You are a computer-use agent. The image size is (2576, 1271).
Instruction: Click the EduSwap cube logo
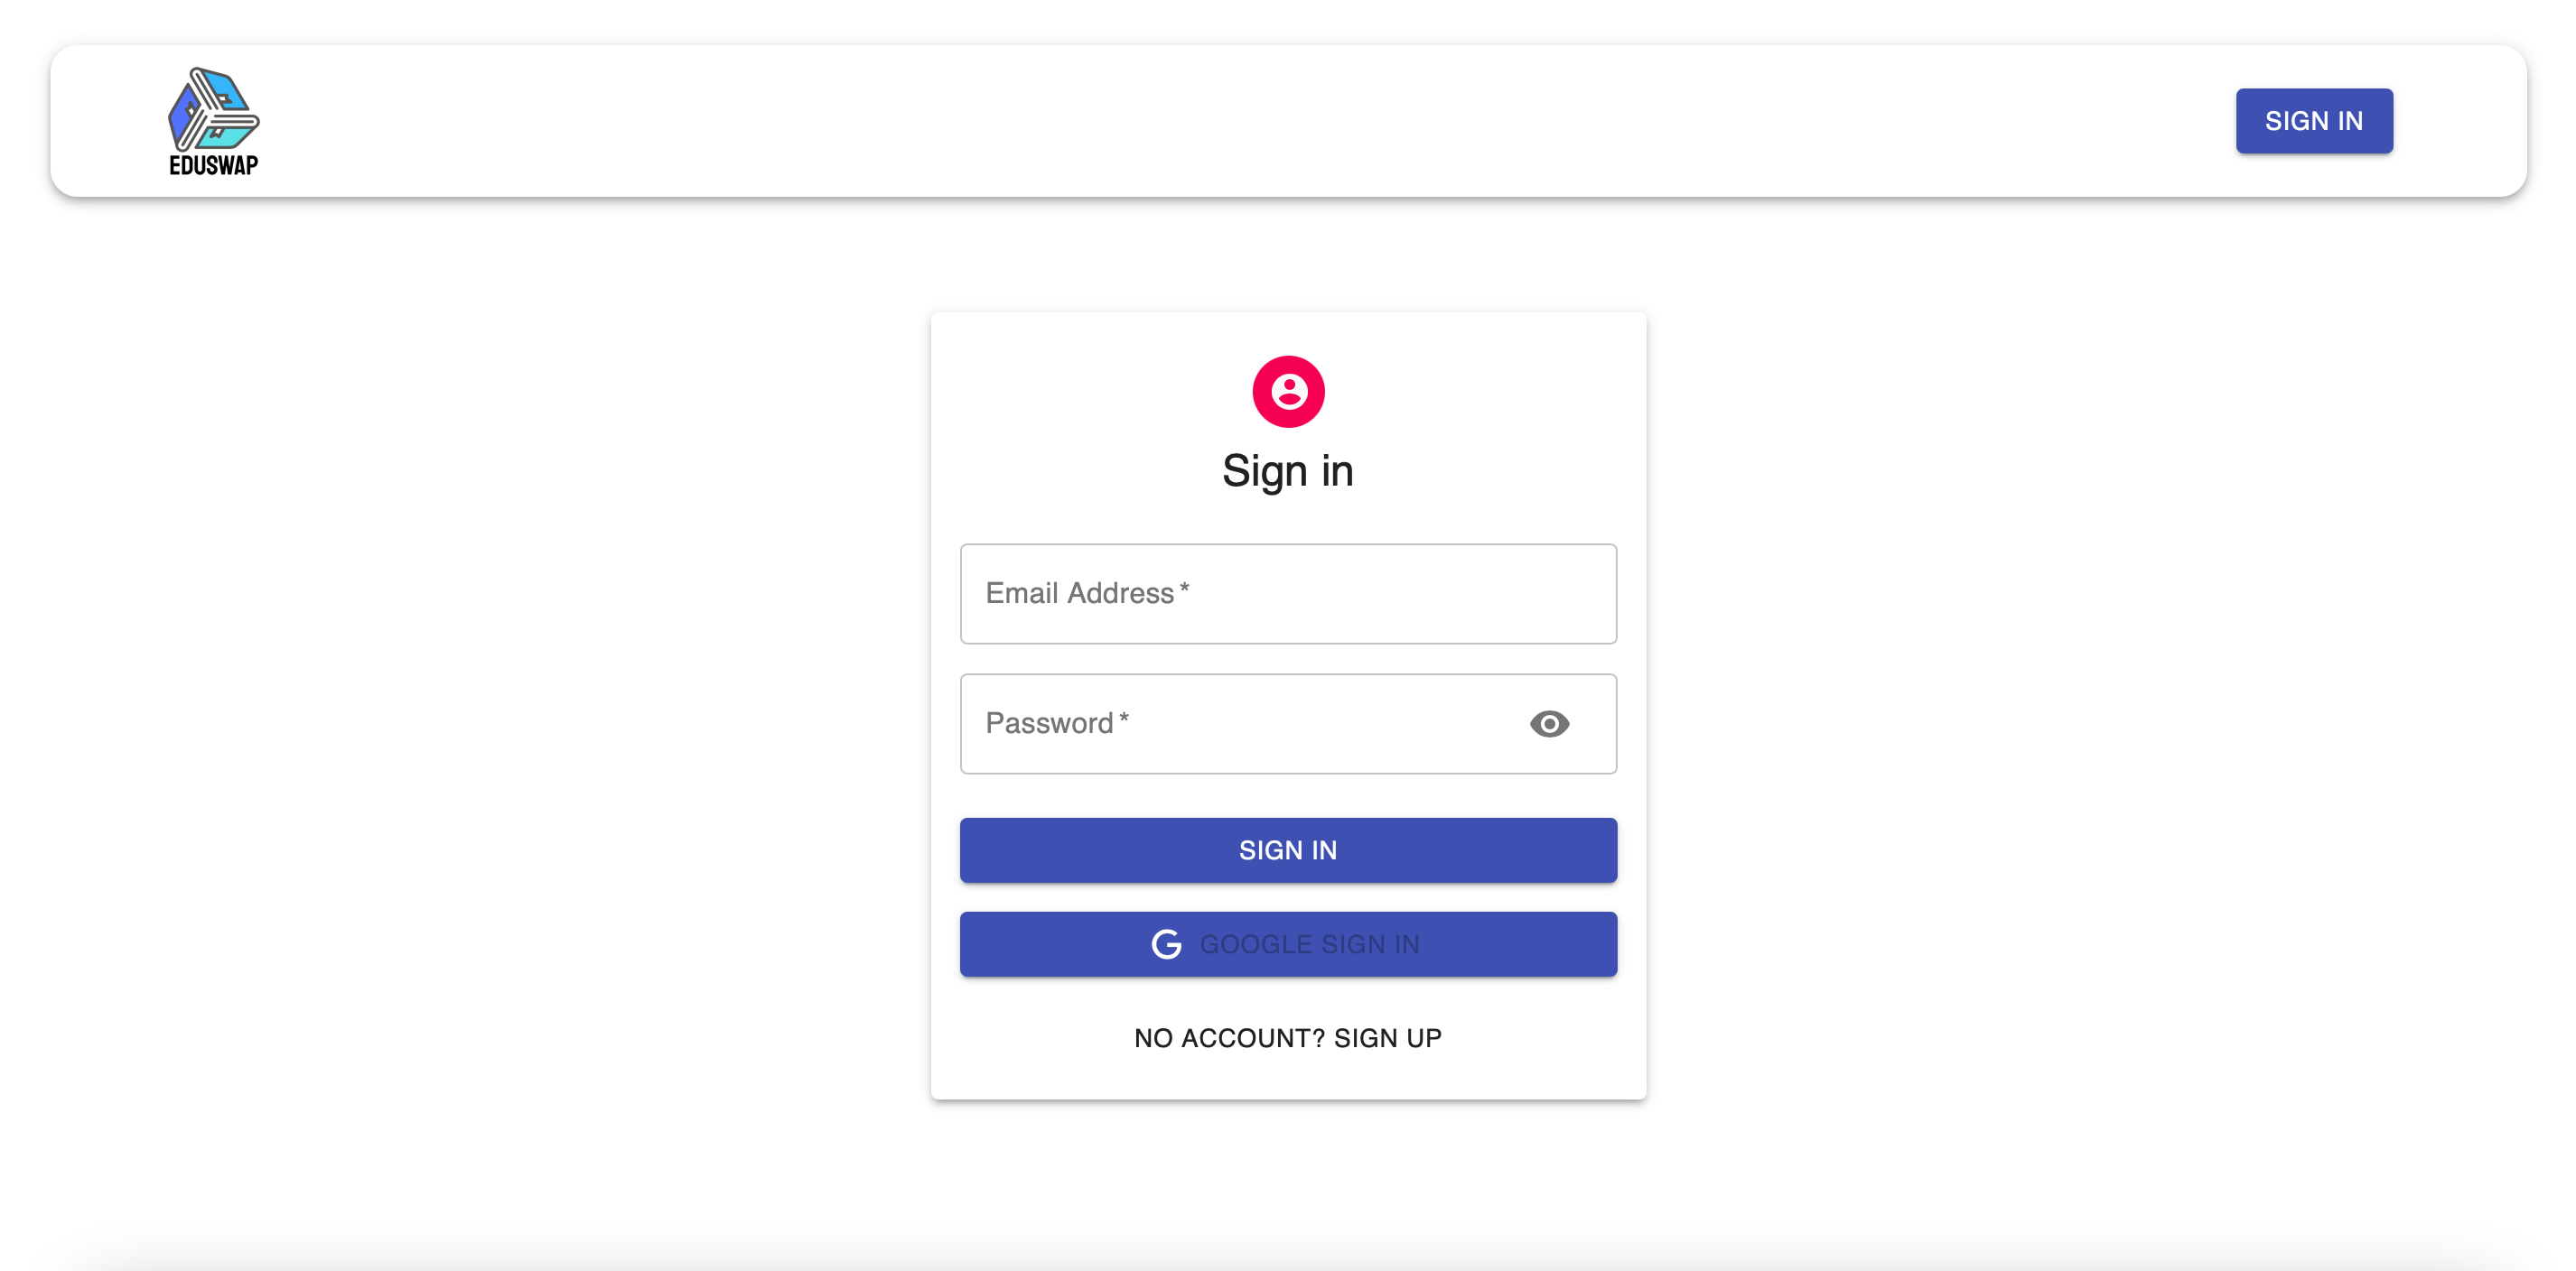coord(213,109)
